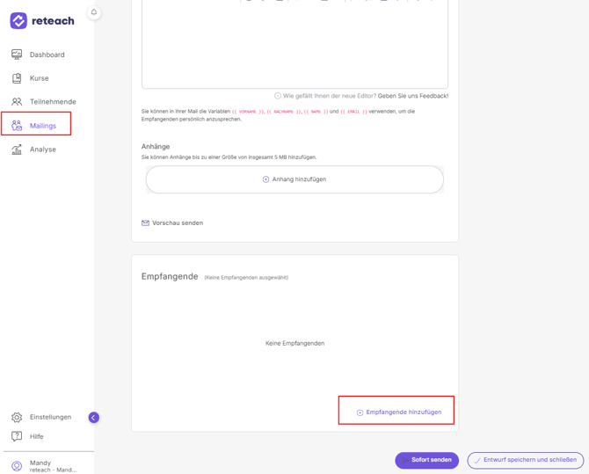Click Vorschau senden link
The height and width of the screenshot is (474, 589).
(x=172, y=222)
